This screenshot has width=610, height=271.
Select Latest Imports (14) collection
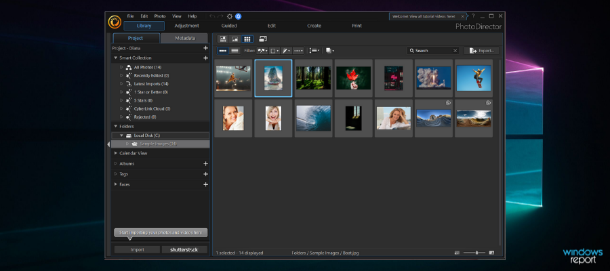[151, 84]
